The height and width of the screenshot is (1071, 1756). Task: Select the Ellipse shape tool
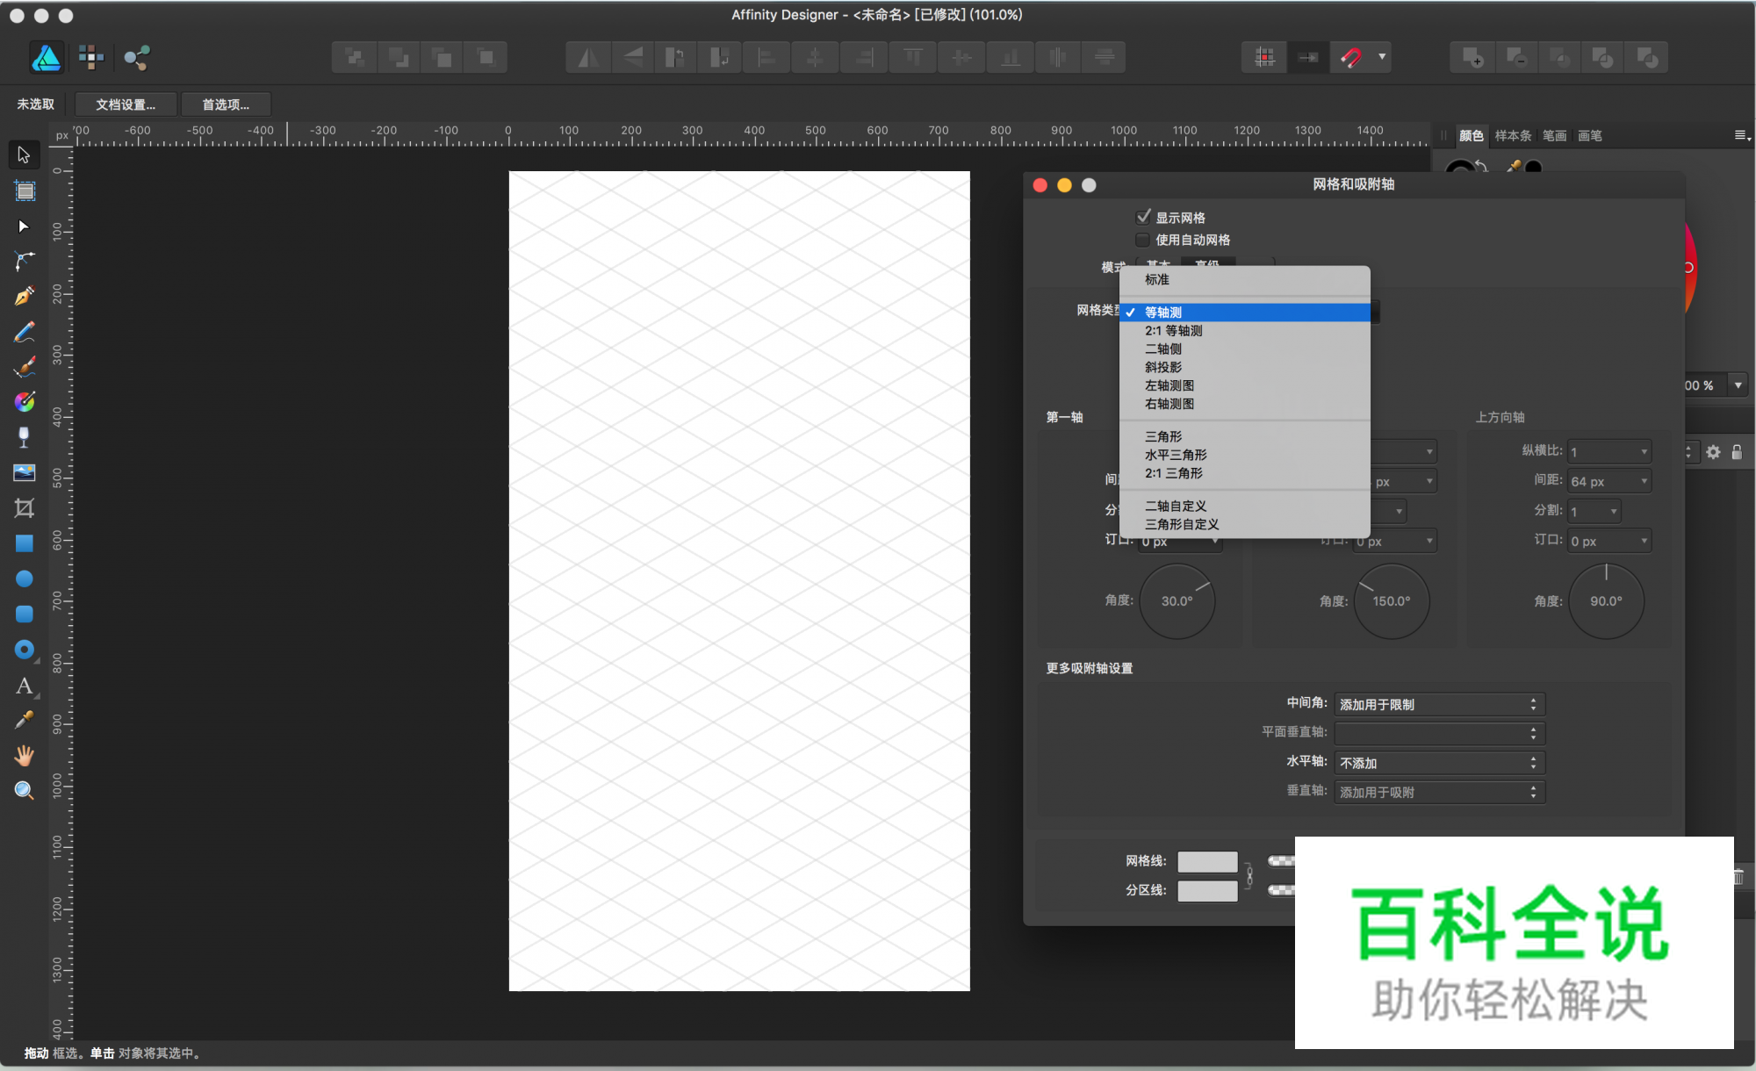click(x=25, y=579)
